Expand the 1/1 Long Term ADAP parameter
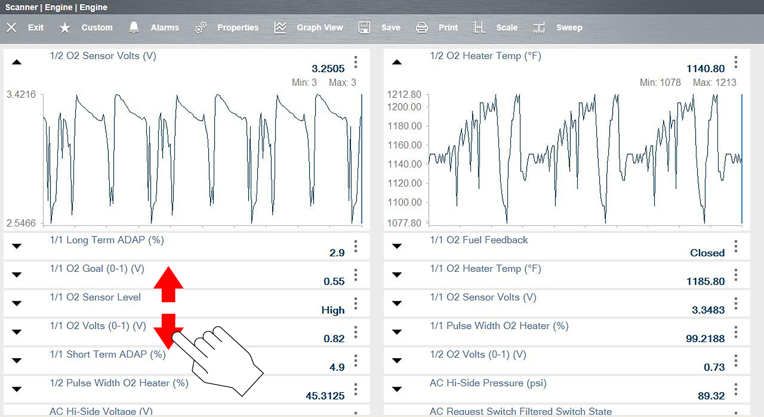Screen dimensions: 764x417 click(16, 246)
